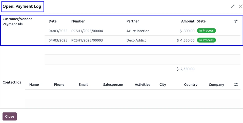Click In Process badge for Azure Interior
The image size is (243, 123).
pos(206,31)
